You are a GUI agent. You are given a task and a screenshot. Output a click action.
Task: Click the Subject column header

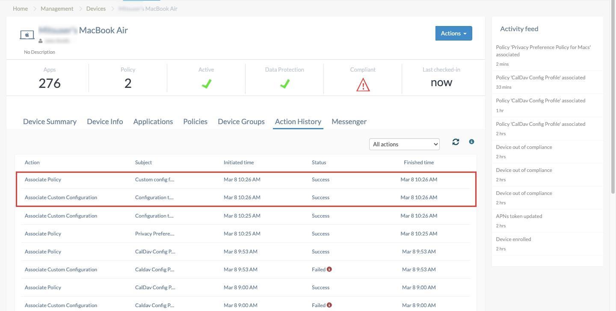pos(143,163)
